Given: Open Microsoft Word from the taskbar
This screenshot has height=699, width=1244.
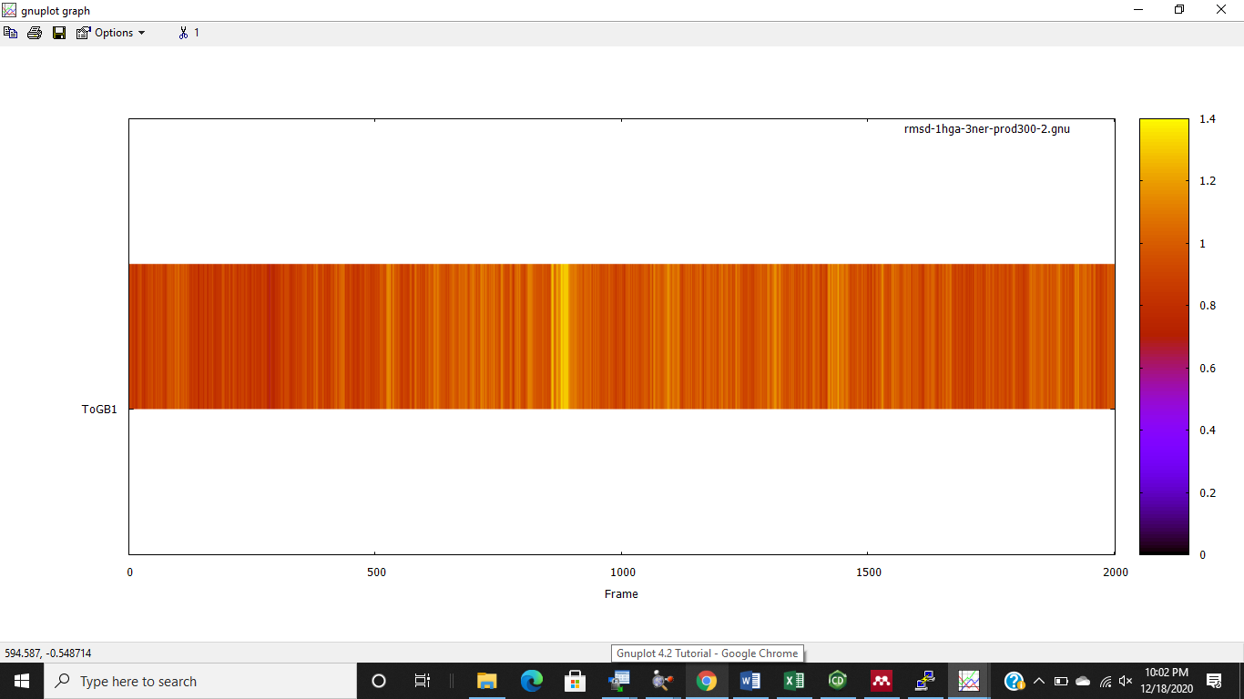Looking at the screenshot, I should pyautogui.click(x=749, y=681).
